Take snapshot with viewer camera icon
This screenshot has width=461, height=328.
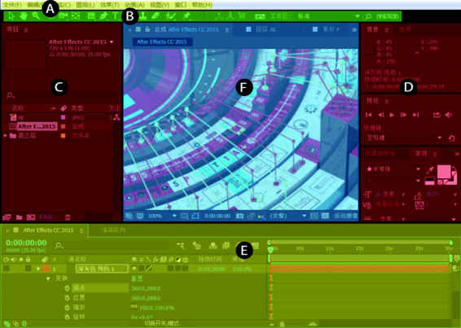(x=239, y=216)
